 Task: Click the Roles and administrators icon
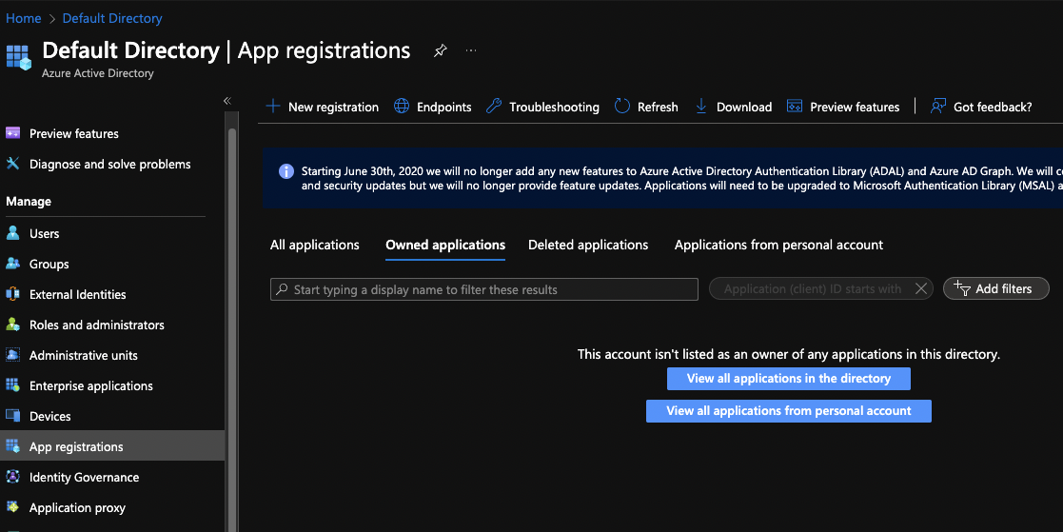pyautogui.click(x=13, y=324)
